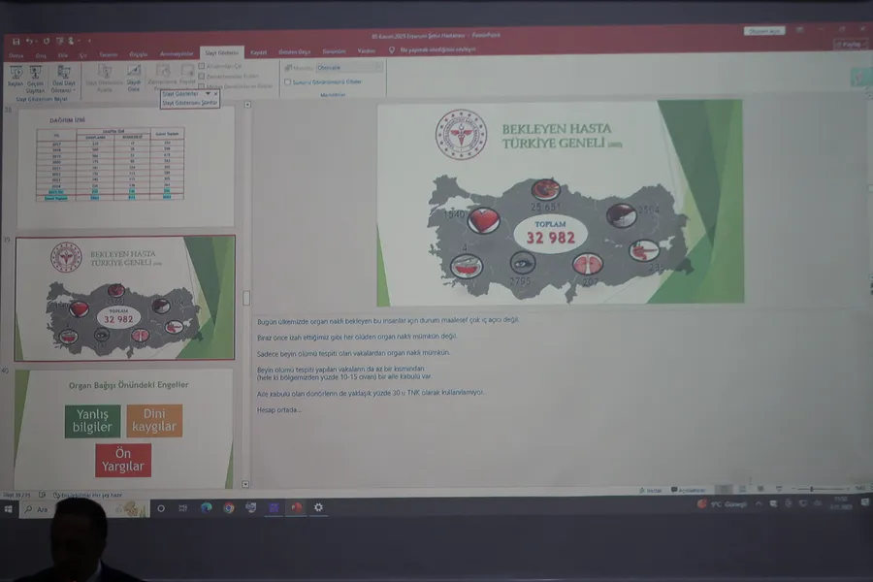Click the Baştan start slideshow icon
873x582 pixels.
15,75
